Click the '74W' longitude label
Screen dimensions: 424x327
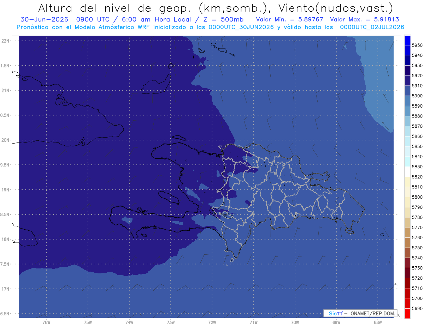click(129, 322)
